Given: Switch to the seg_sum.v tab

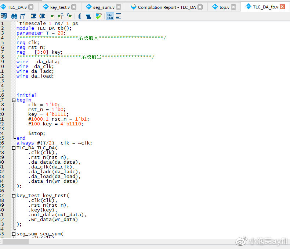Looking at the screenshot, I should (104, 7).
